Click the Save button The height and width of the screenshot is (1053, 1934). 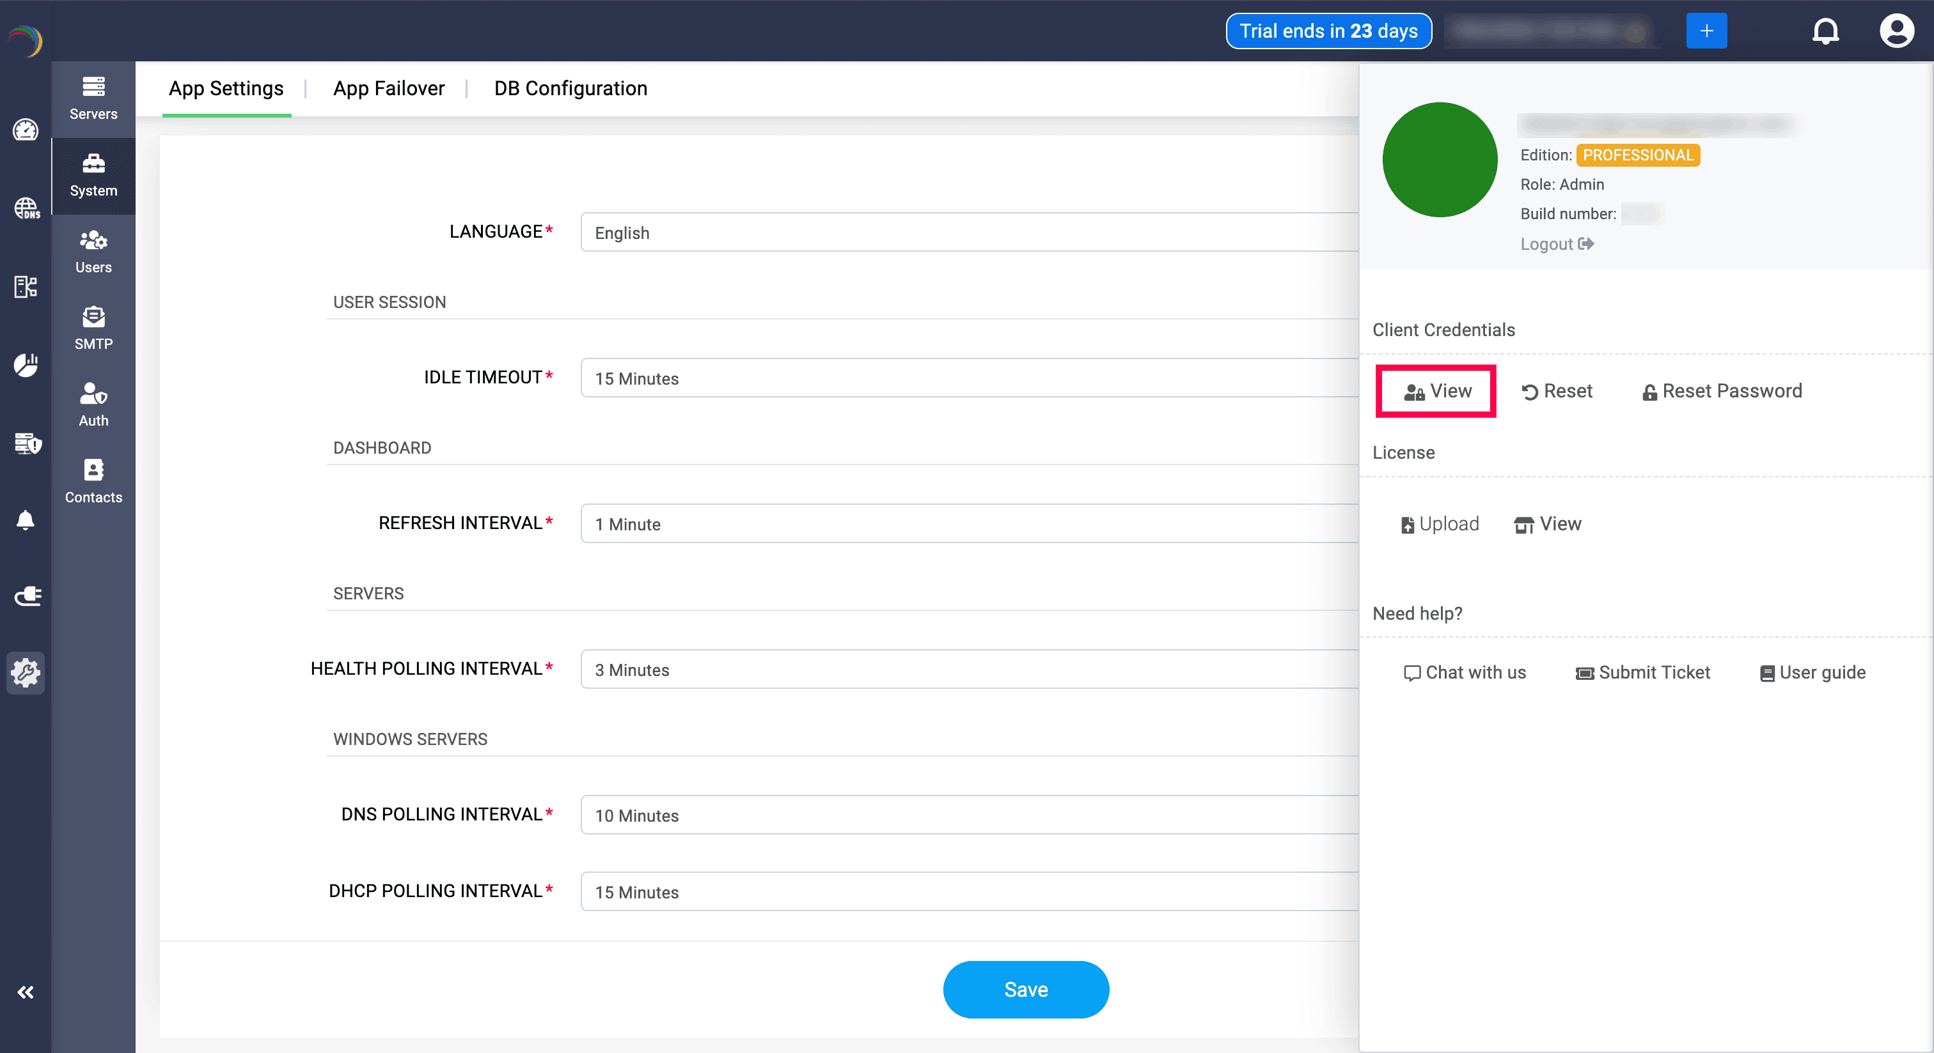pos(1025,989)
